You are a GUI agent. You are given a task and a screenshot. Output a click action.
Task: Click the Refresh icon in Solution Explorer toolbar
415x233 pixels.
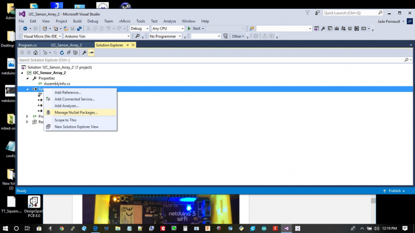tap(62, 53)
